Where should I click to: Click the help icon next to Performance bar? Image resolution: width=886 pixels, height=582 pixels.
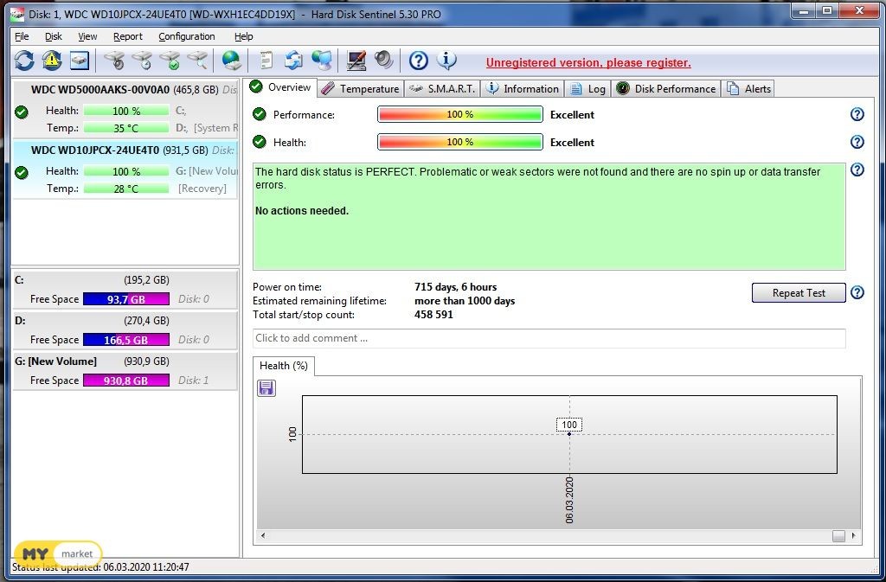point(857,115)
